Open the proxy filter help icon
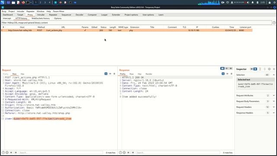Viewport: 277px width, 156px height. click(274, 23)
